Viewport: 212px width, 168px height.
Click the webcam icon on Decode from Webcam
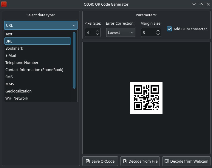(167, 161)
